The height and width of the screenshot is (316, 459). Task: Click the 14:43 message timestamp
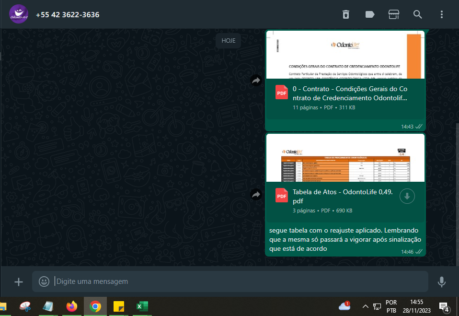[x=407, y=127]
